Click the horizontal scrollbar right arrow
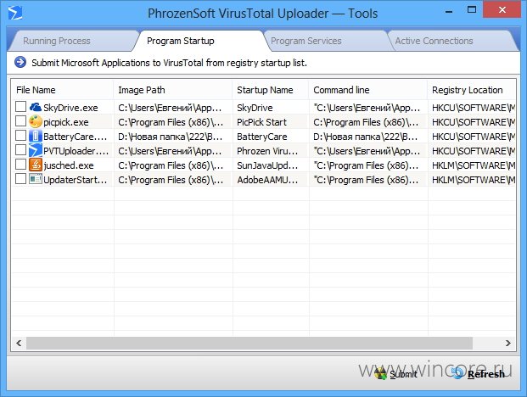This screenshot has width=527, height=397. point(507,343)
